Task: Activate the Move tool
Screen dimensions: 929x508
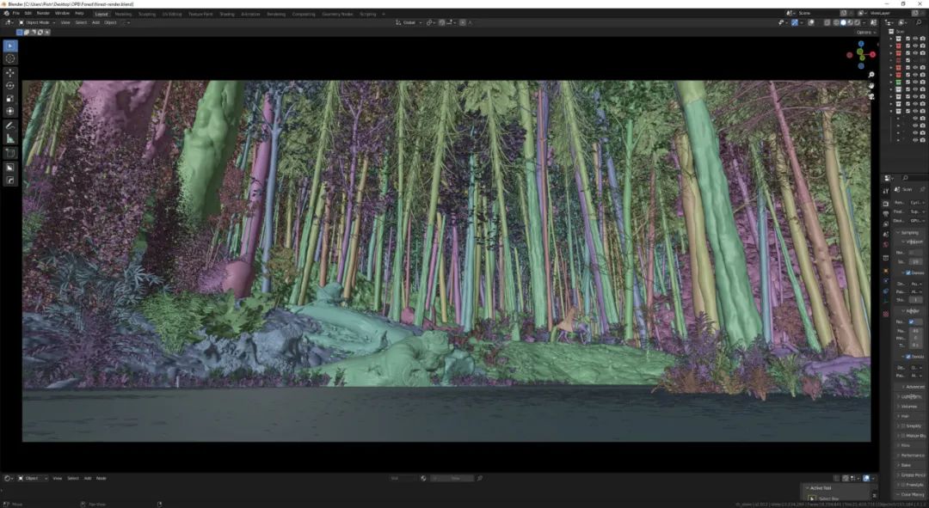Action: pyautogui.click(x=10, y=73)
